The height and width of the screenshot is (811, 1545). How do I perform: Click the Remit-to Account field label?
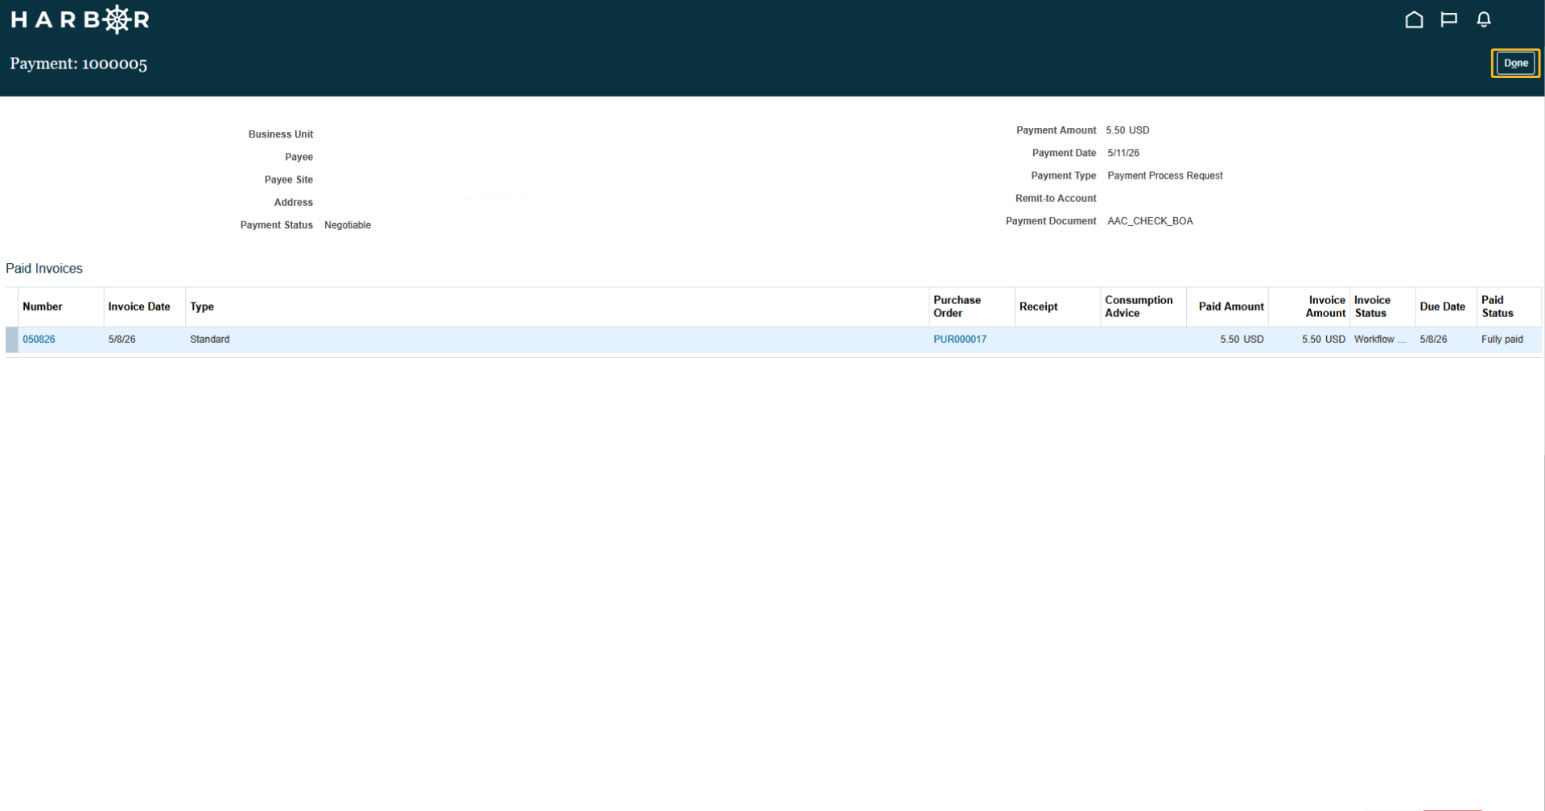[x=1055, y=198]
